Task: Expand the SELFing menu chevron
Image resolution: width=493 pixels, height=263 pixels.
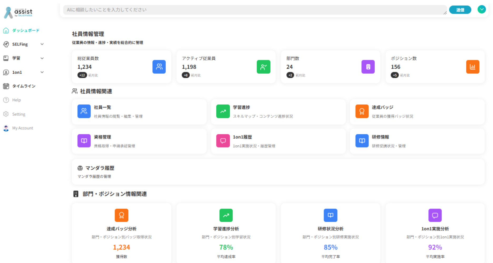Action: click(42, 44)
